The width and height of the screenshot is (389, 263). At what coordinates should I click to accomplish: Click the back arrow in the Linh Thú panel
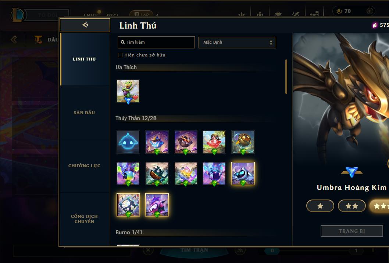[85, 25]
